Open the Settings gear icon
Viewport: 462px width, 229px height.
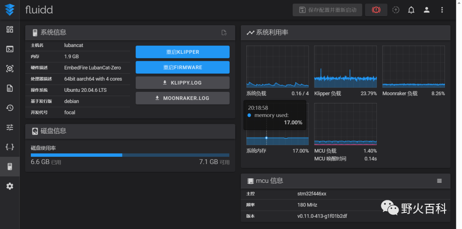point(10,186)
